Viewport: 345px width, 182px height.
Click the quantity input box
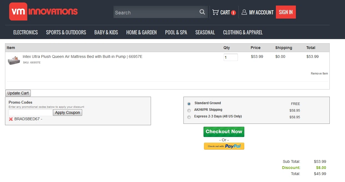click(231, 57)
